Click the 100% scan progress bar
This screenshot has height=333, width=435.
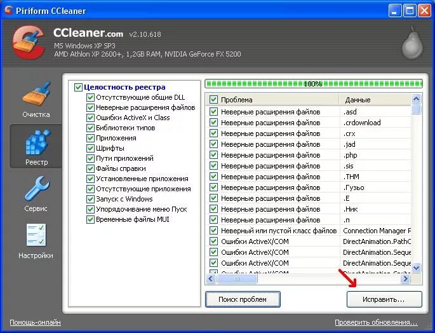point(314,84)
